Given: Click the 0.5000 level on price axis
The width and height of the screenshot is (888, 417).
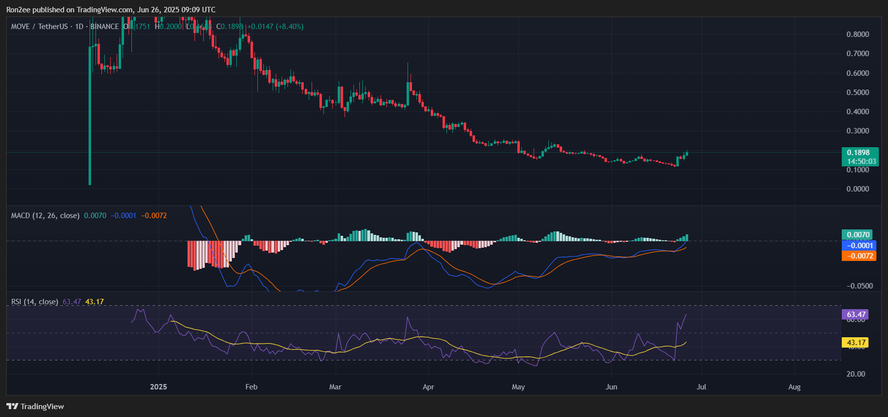Looking at the screenshot, I should (857, 93).
